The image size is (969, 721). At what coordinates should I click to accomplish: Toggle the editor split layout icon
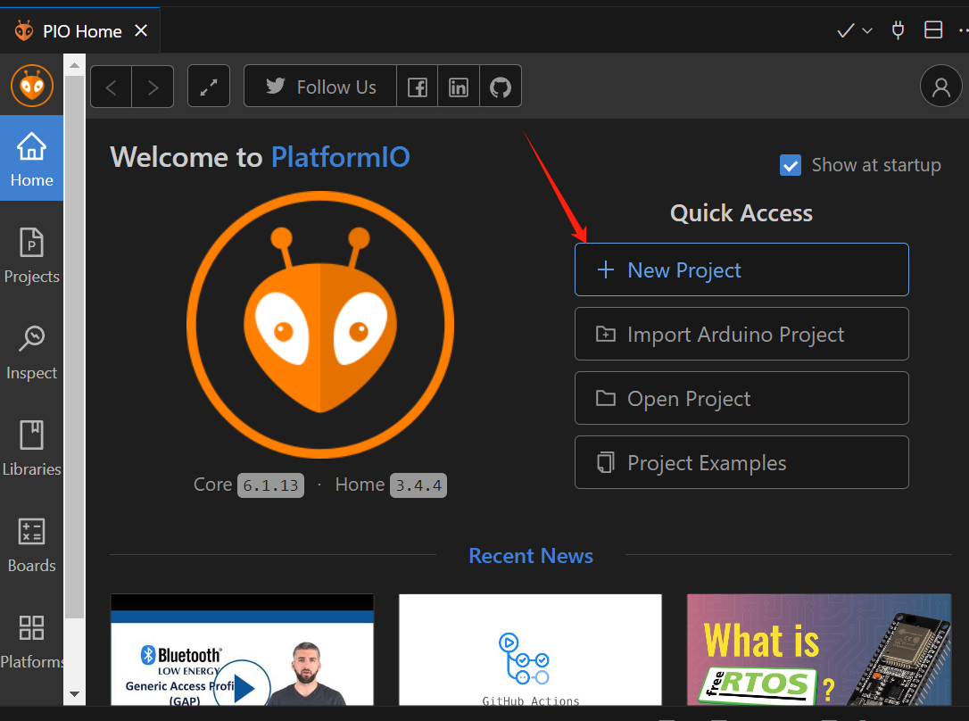coord(933,29)
